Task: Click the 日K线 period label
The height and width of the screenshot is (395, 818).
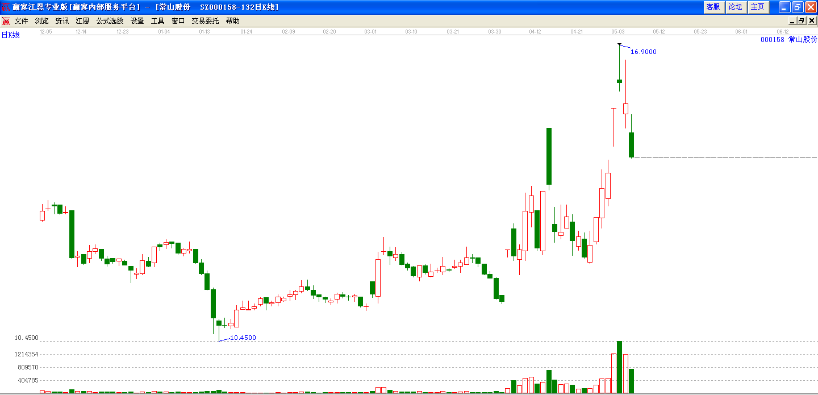Action: tap(11, 35)
